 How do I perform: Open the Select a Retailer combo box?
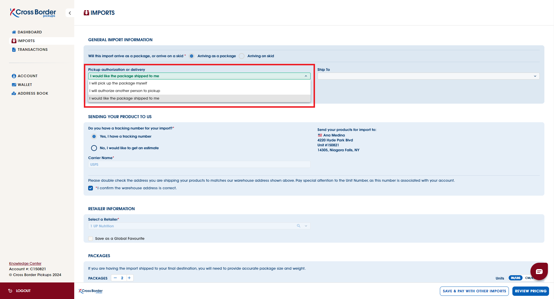199,226
